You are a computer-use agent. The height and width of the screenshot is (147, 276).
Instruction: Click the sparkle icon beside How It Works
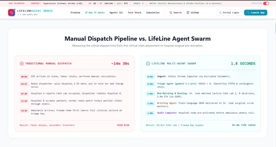(86, 13)
